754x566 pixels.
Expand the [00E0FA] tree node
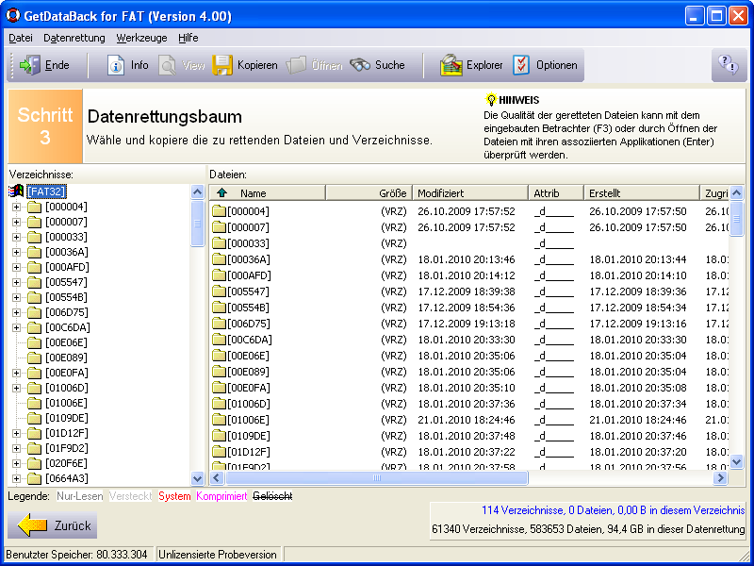(16, 373)
